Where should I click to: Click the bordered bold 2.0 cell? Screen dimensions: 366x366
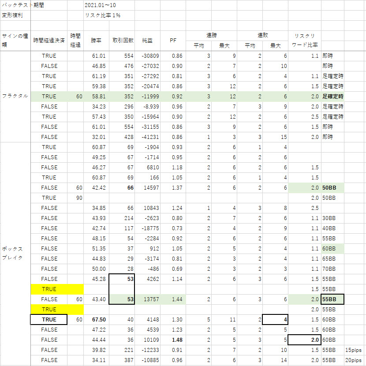pyautogui.click(x=305, y=340)
